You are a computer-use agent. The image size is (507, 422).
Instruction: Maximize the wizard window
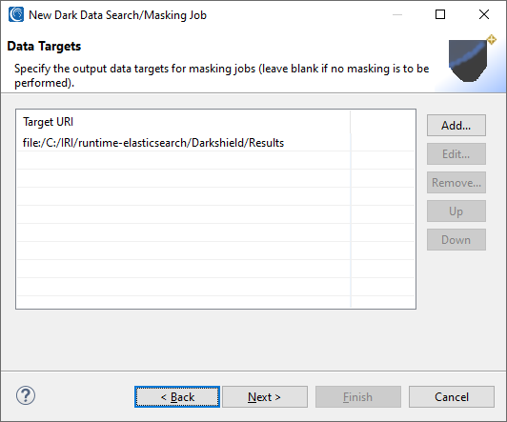tap(440, 14)
